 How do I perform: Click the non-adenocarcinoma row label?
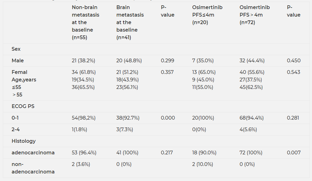[x=33, y=168]
